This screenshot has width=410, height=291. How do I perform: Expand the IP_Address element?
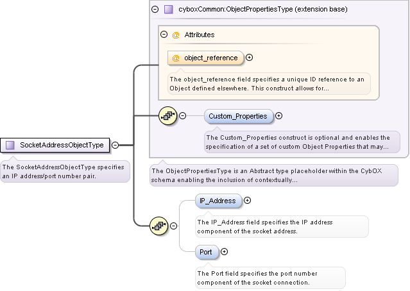248,201
